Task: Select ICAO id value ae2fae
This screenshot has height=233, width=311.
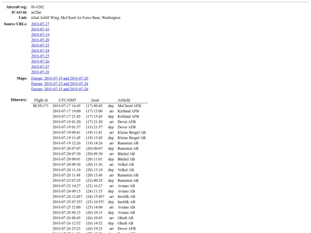Action: [36, 13]
